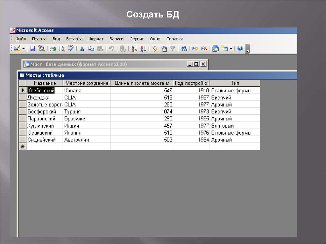This screenshot has height=244, width=326.
Task: Run spelling check from toolbar
Action: (71, 49)
